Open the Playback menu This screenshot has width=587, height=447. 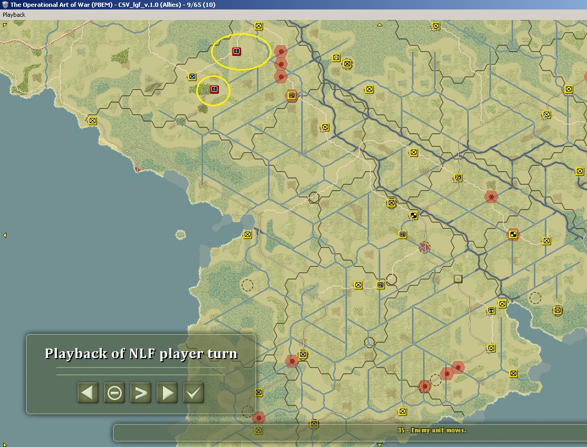coord(14,15)
